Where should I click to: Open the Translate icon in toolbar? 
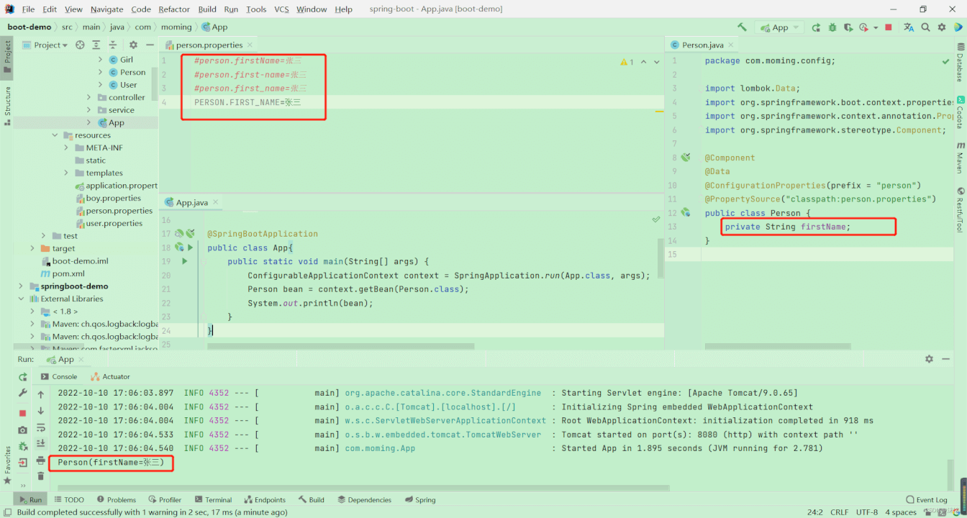909,27
